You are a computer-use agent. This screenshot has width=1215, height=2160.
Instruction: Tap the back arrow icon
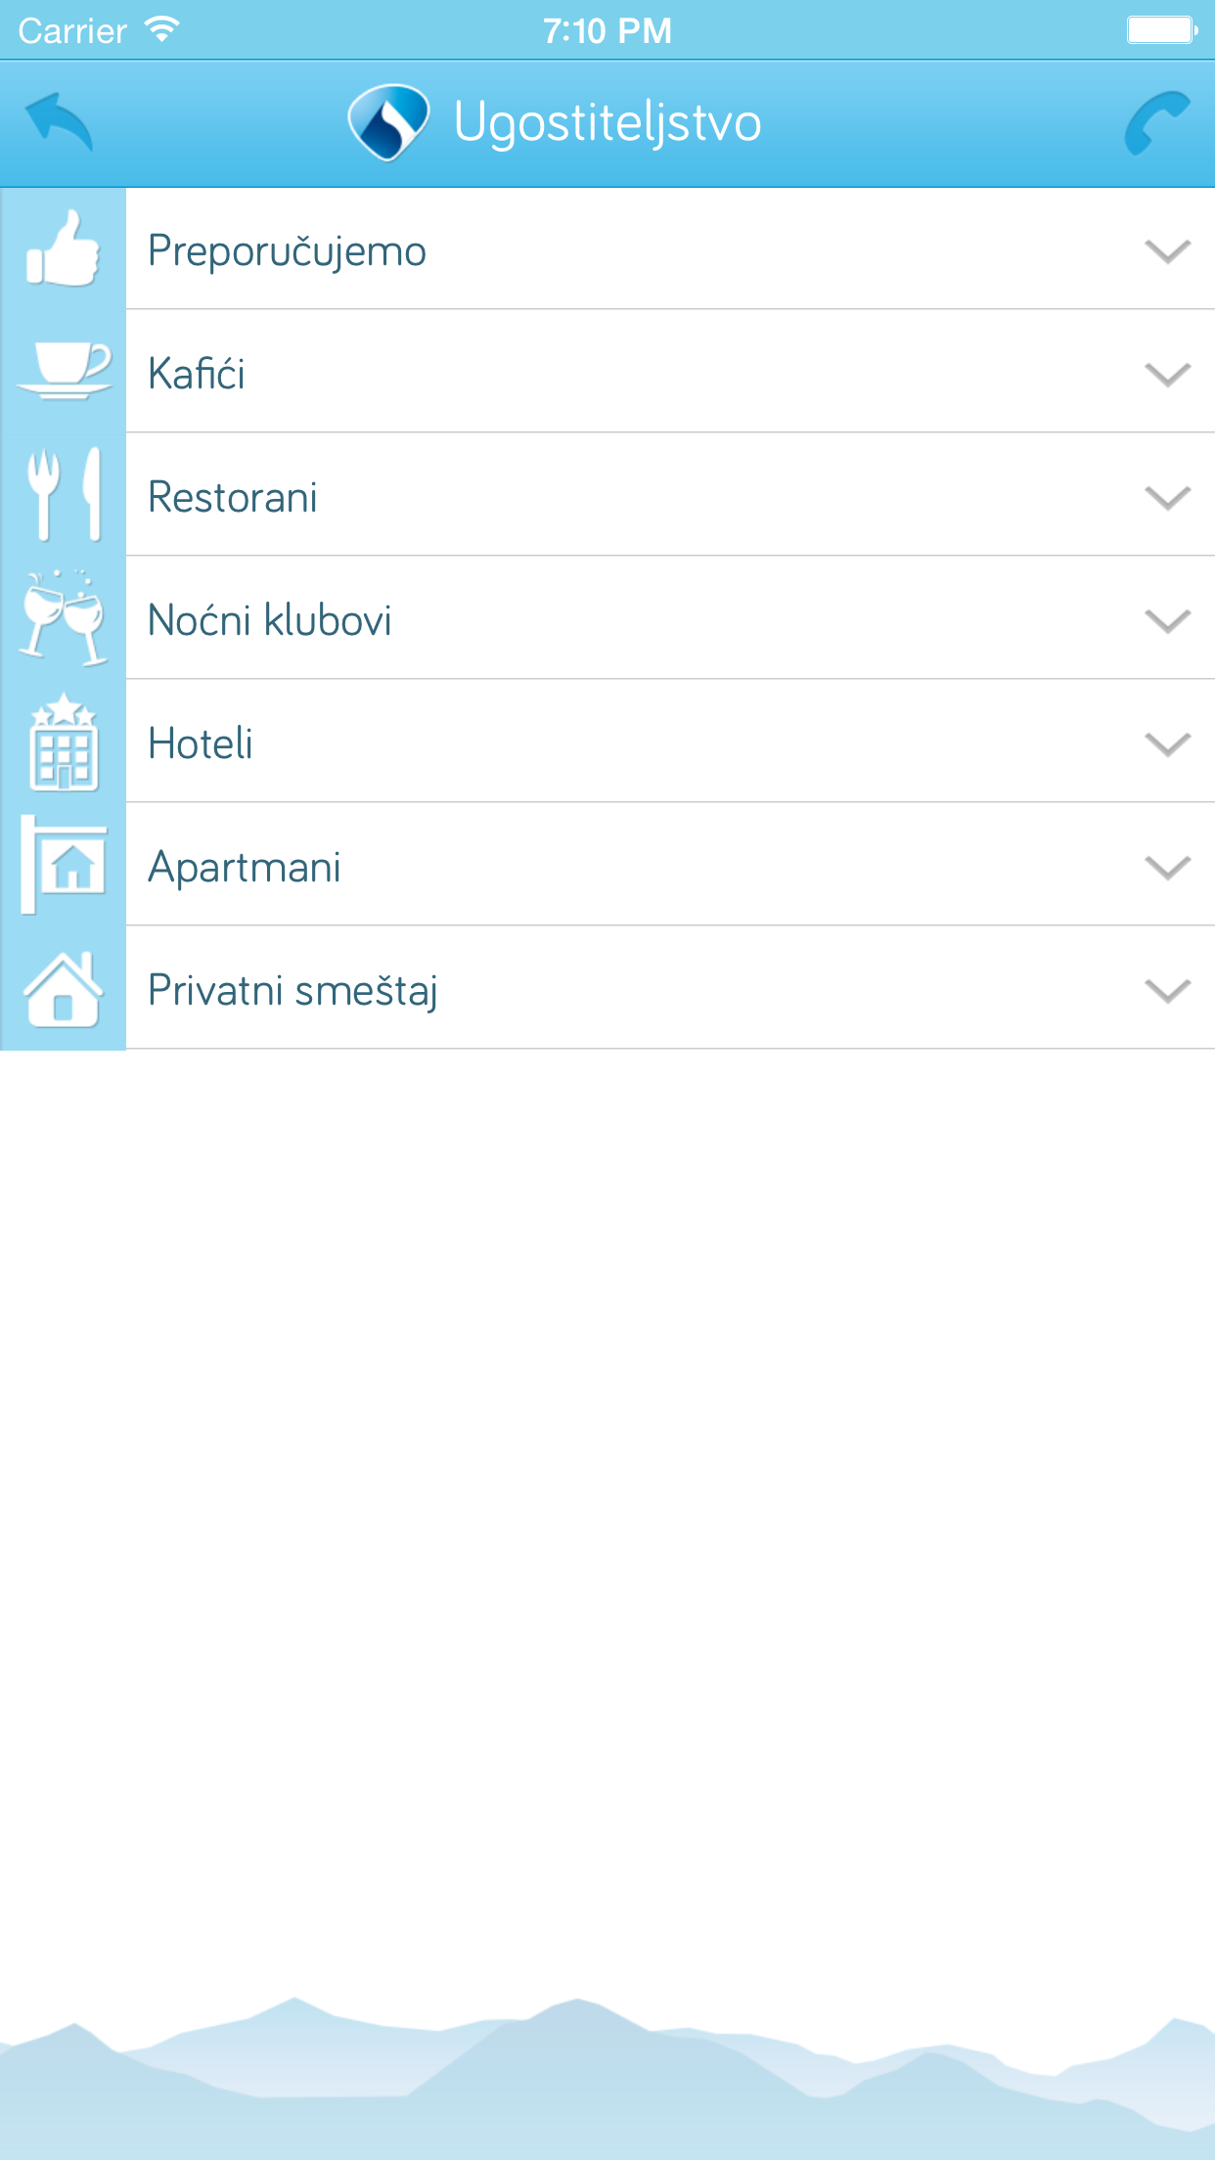point(60,122)
